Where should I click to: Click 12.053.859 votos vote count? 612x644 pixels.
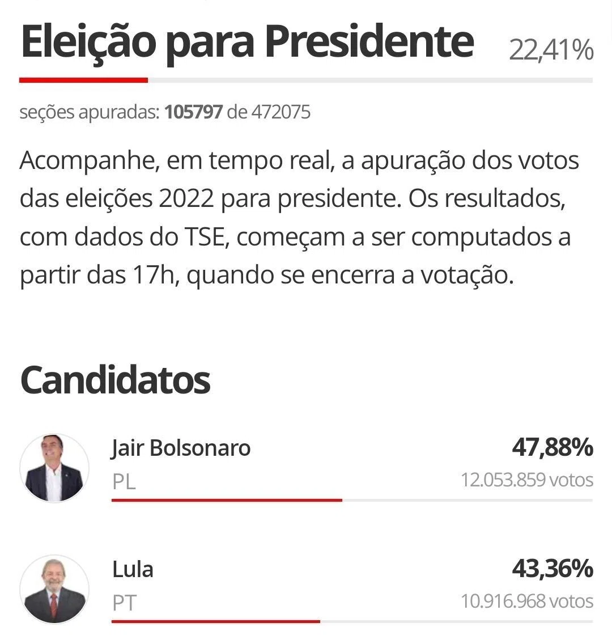tap(527, 480)
